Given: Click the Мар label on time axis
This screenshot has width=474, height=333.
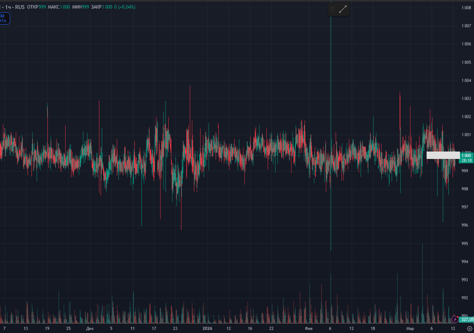Looking at the screenshot, I should tap(410, 328).
